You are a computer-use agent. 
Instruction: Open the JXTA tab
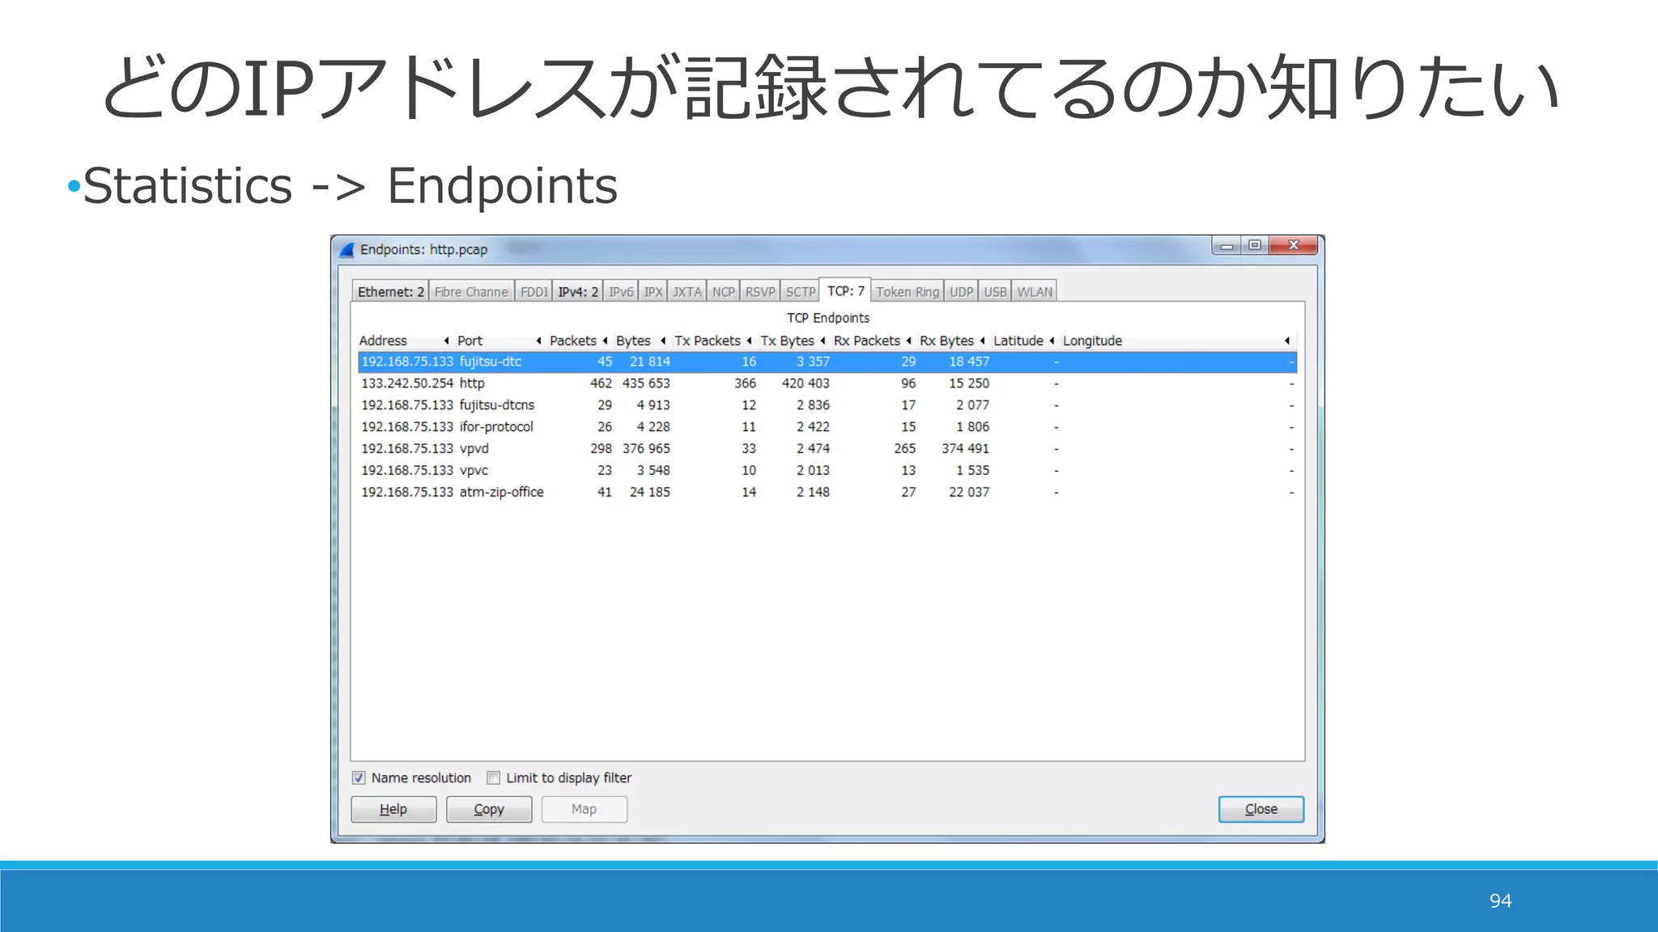pyautogui.click(x=687, y=292)
